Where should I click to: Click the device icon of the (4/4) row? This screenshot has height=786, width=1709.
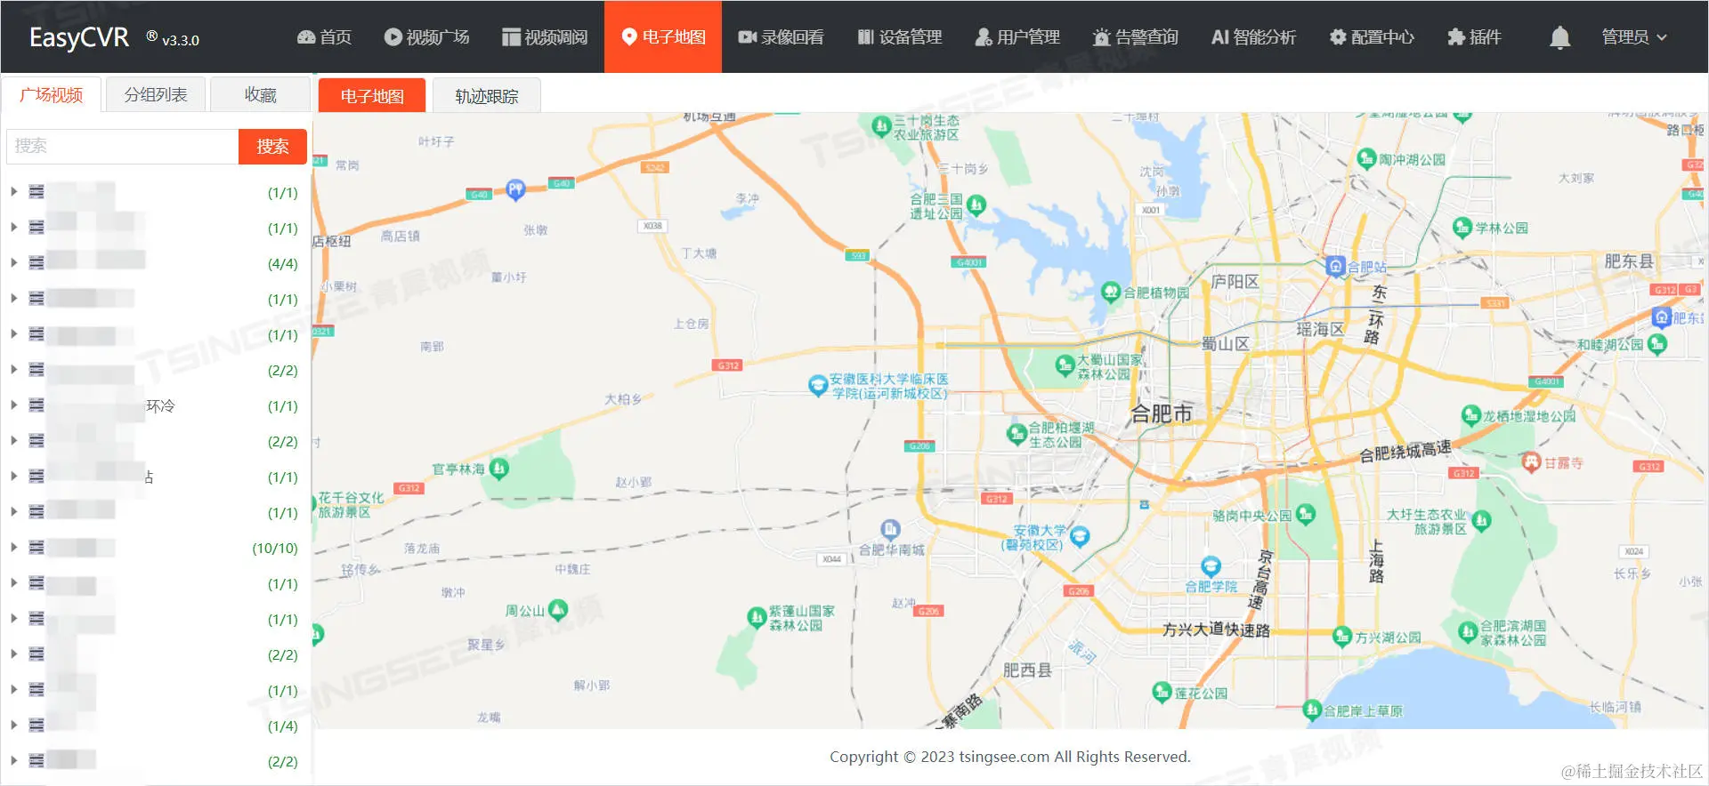[x=36, y=262]
